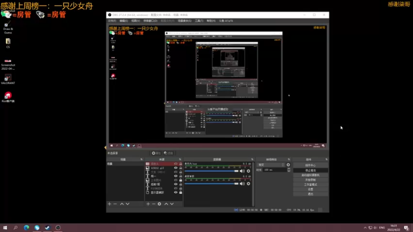Open the Windows Start menu
The height and width of the screenshot is (232, 413).
click(5, 227)
